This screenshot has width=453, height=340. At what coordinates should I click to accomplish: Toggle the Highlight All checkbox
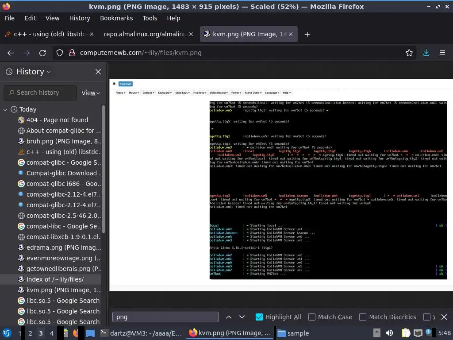(259, 317)
